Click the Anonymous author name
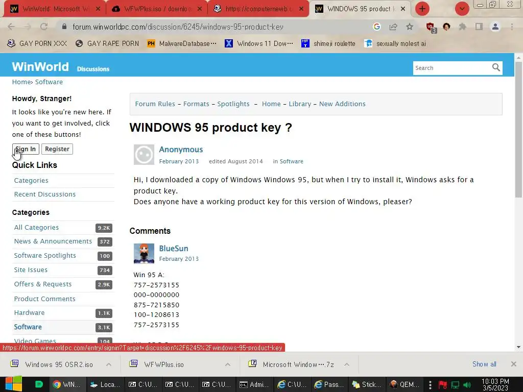523x392 pixels. [x=181, y=150]
